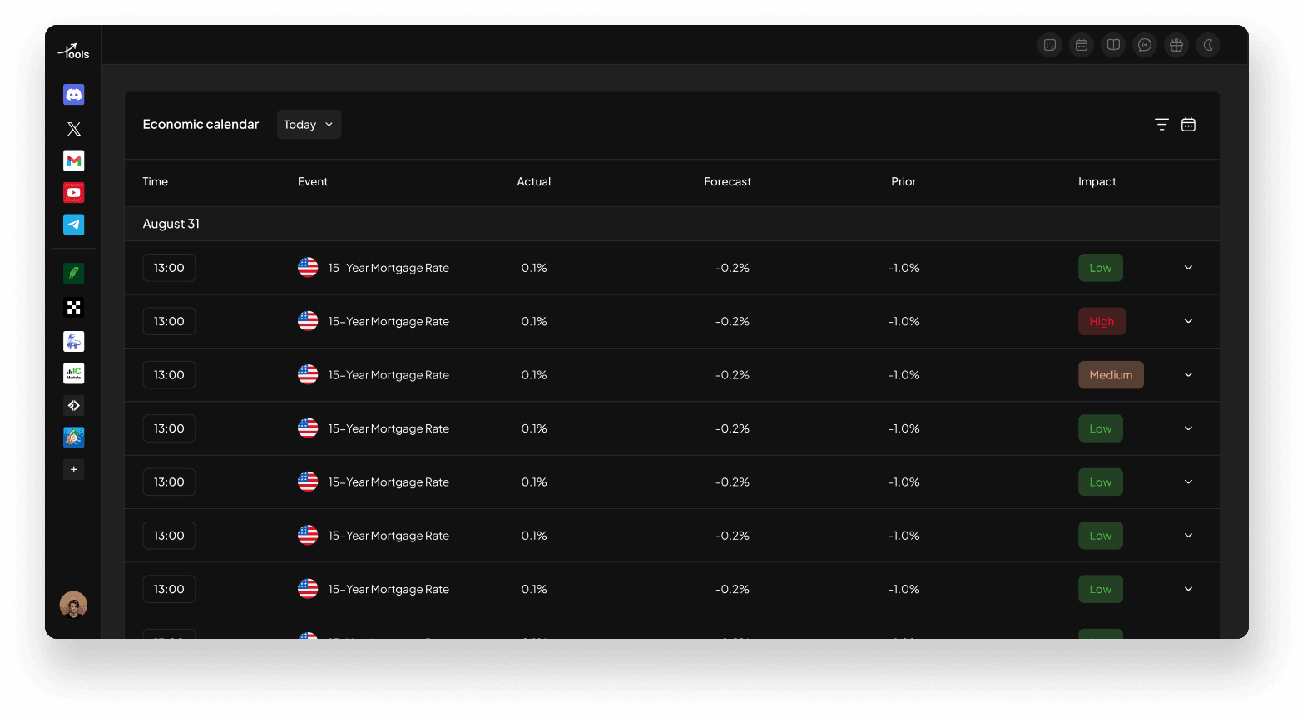
Task: Click the Forecast column header
Action: point(727,182)
